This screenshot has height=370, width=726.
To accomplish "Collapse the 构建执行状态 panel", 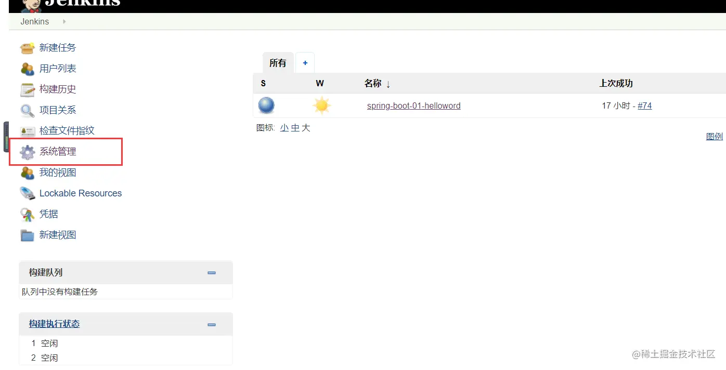I will point(212,325).
